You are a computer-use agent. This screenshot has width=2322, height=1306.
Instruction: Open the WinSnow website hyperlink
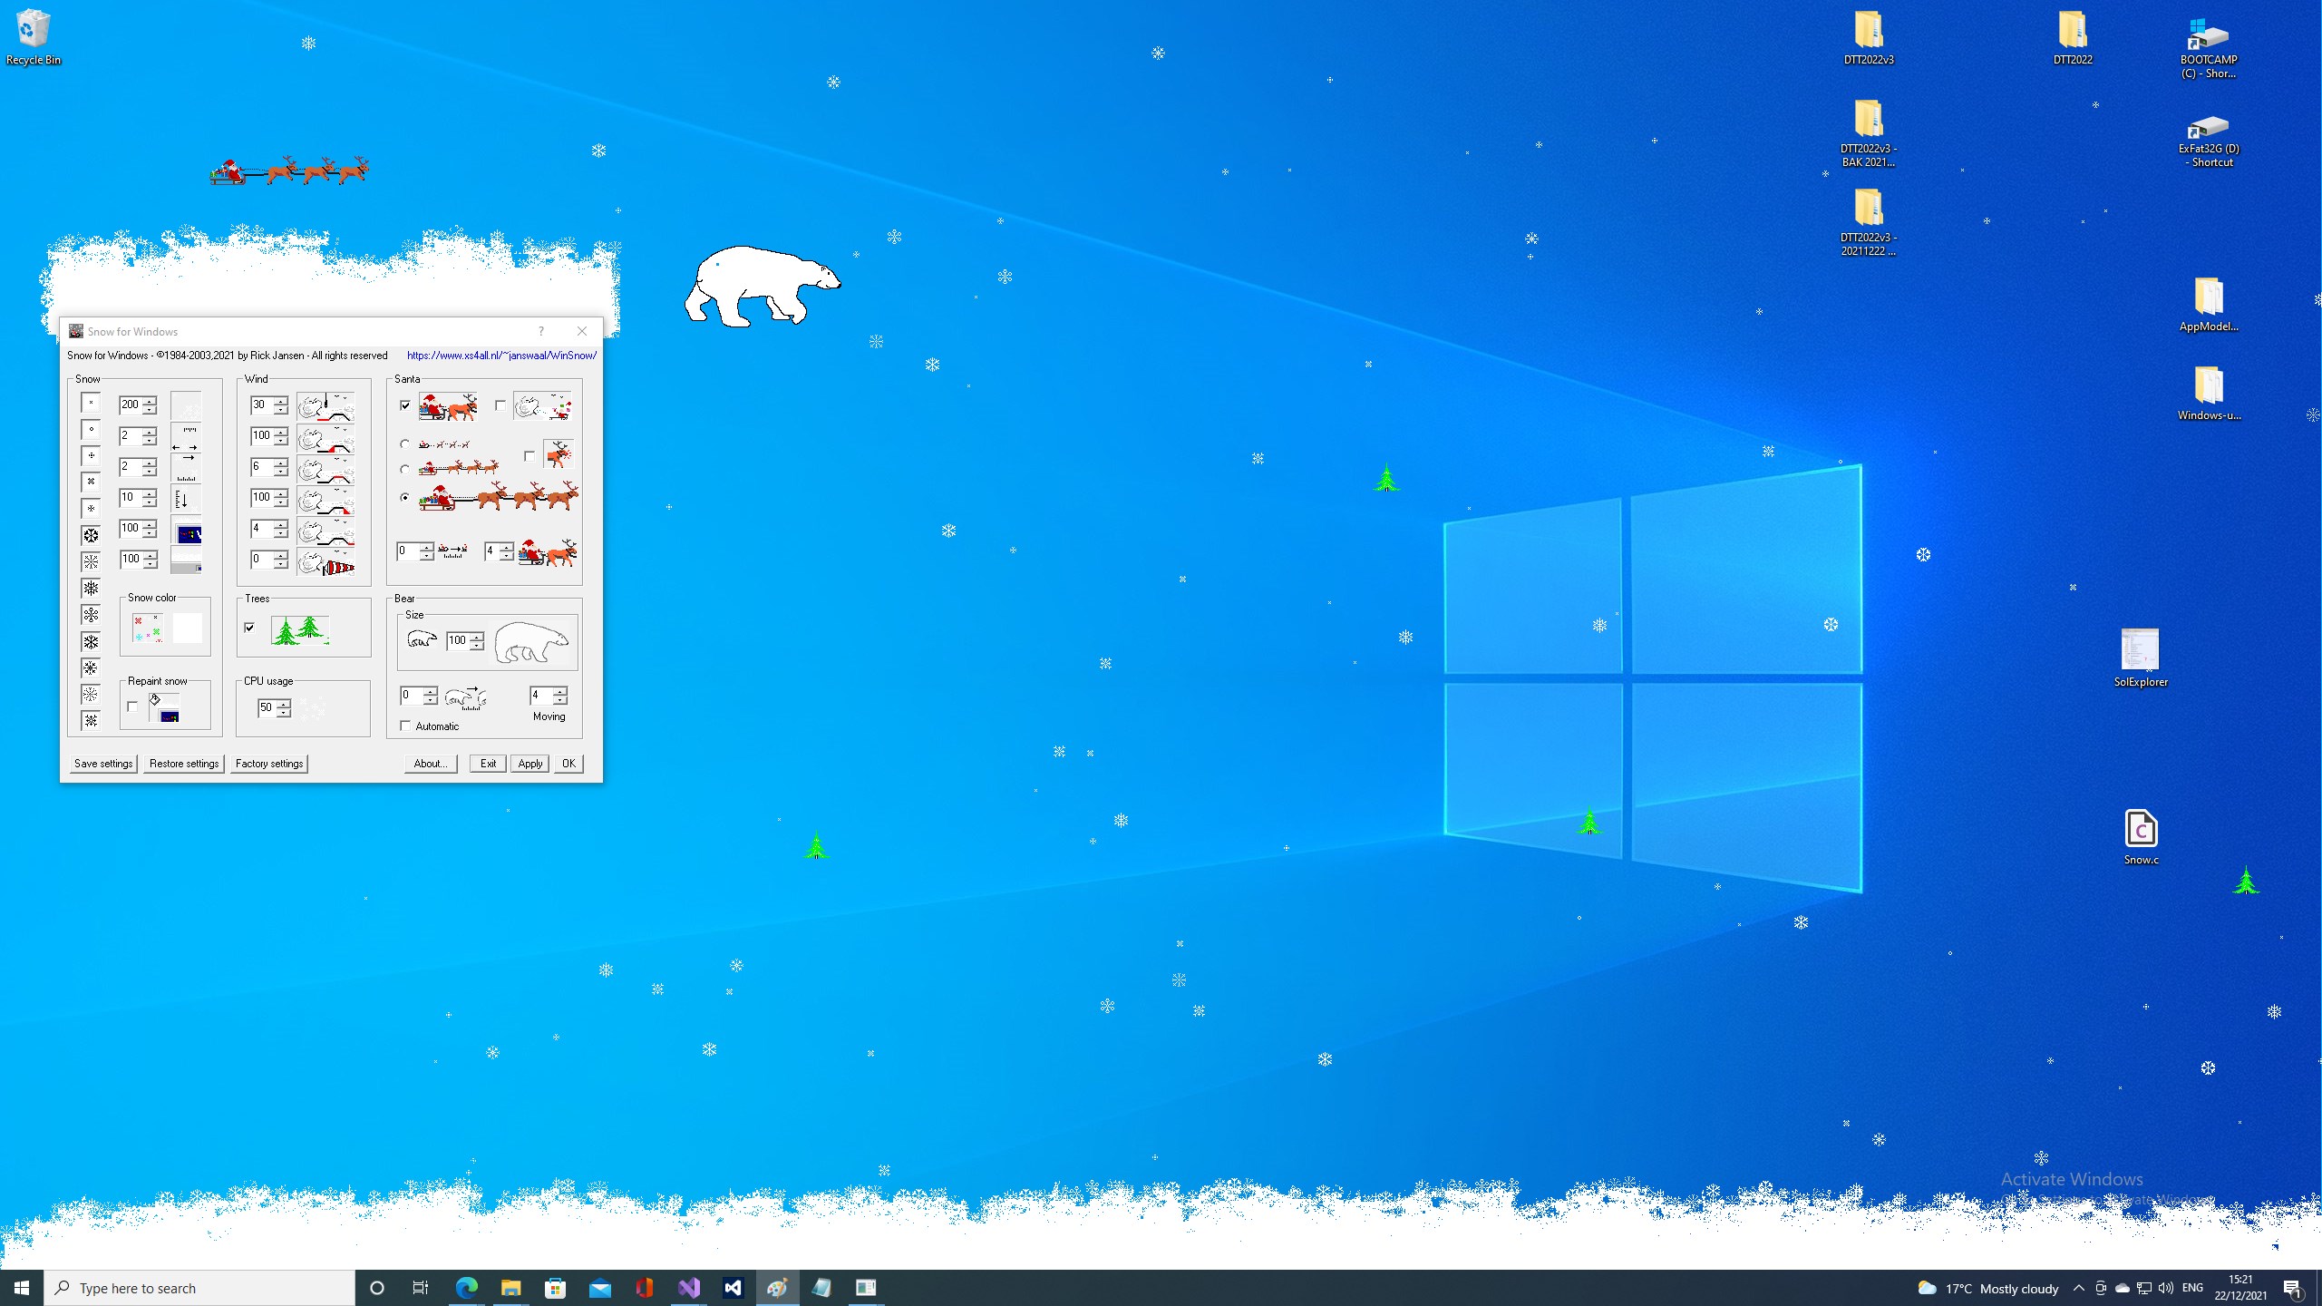tap(500, 356)
